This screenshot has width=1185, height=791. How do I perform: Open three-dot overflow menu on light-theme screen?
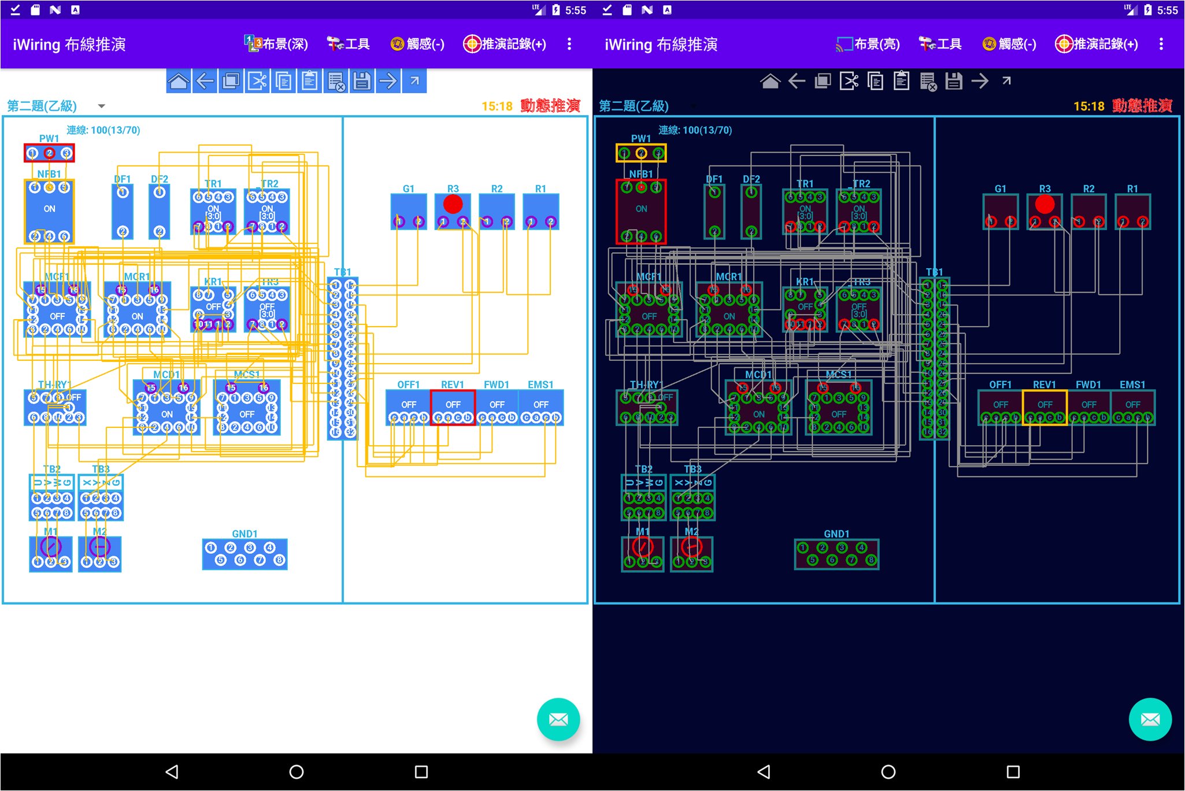click(x=569, y=44)
